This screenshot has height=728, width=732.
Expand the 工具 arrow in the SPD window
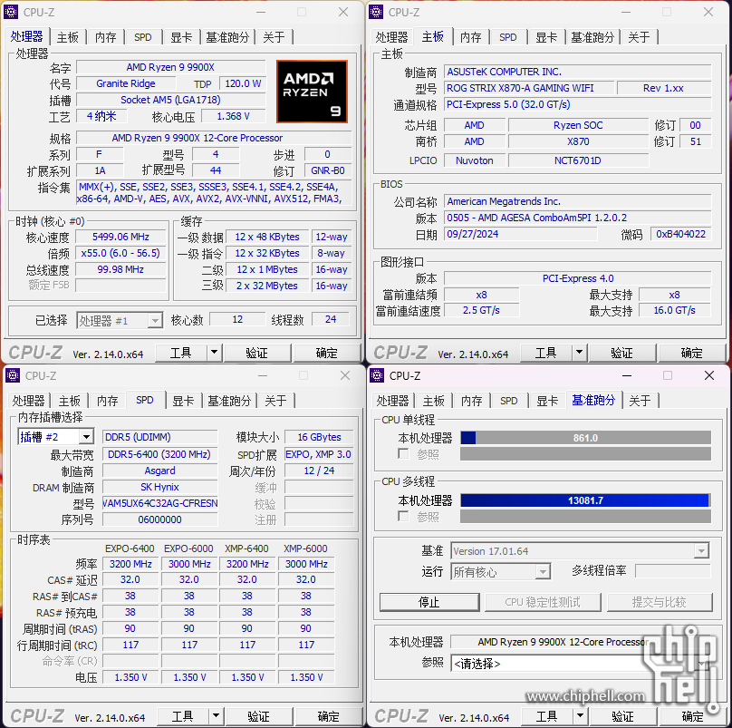click(217, 716)
